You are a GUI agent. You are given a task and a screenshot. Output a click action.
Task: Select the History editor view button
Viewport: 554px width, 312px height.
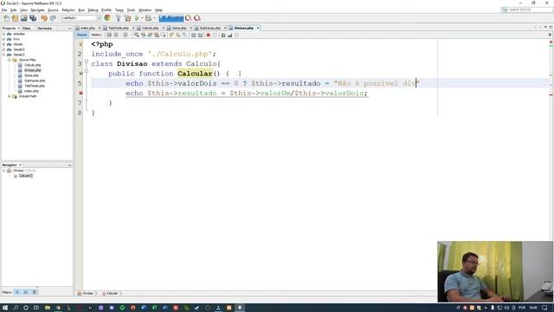pos(96,35)
